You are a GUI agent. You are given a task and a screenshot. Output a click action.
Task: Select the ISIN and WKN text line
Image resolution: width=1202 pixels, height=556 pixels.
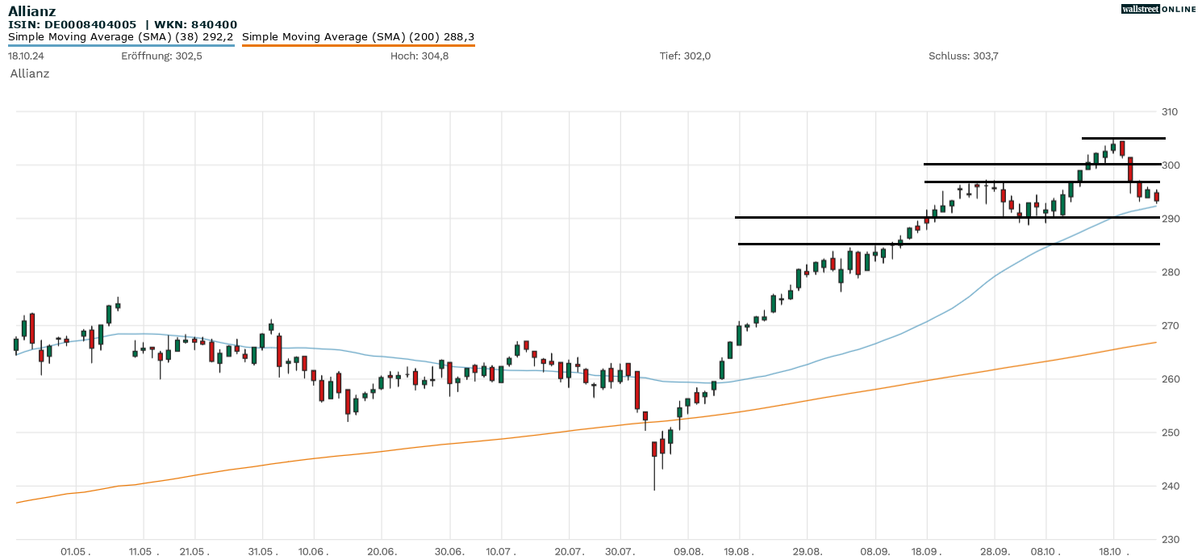click(x=123, y=24)
